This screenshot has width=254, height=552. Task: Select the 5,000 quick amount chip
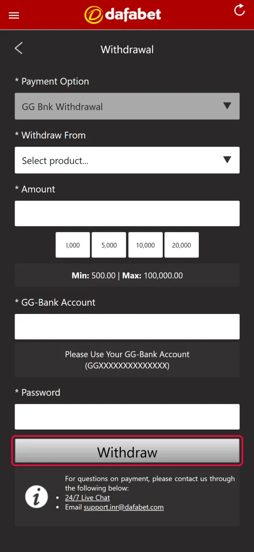[108, 245]
